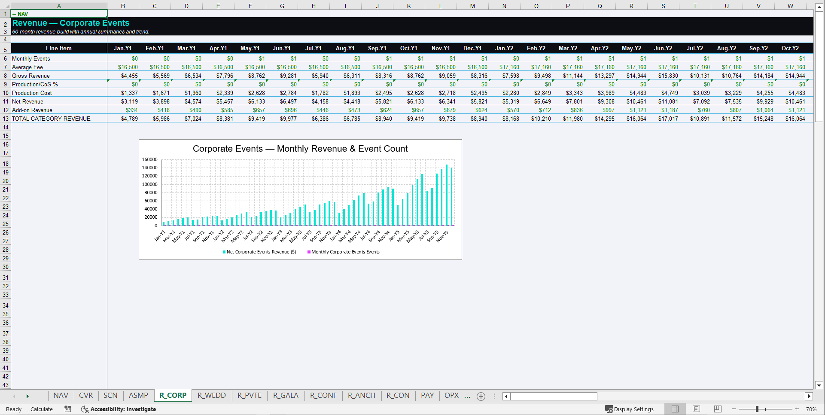Open the R_ANCH sheet tab
The image size is (825, 415).
pos(362,396)
